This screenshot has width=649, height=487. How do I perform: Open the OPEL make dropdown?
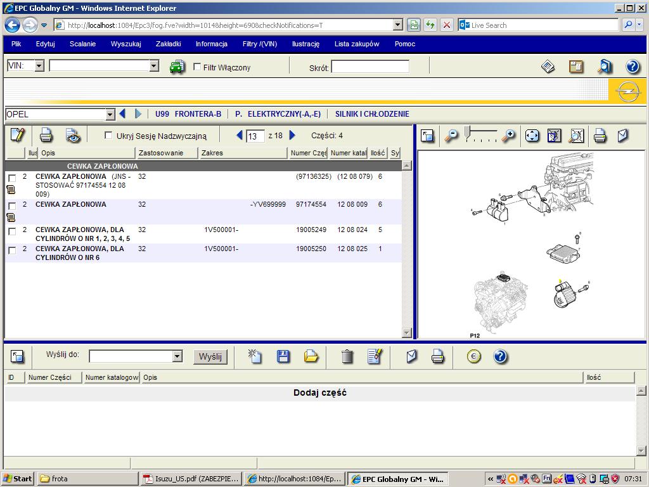(110, 115)
